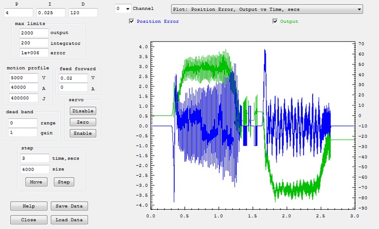Click the motion profile velocity field
Viewport: 379px width, 229px height.
coord(23,77)
